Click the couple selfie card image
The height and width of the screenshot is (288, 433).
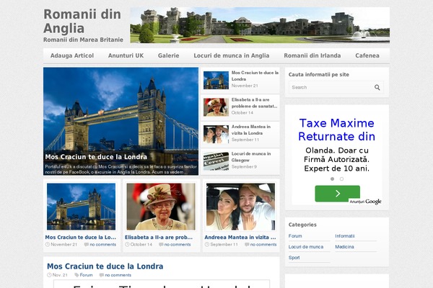click(x=240, y=207)
